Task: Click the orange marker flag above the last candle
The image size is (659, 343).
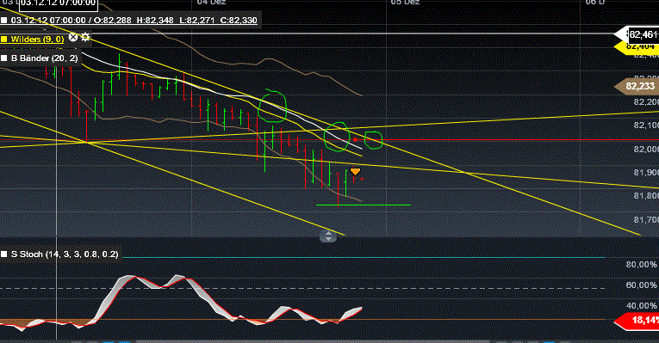Action: [355, 172]
